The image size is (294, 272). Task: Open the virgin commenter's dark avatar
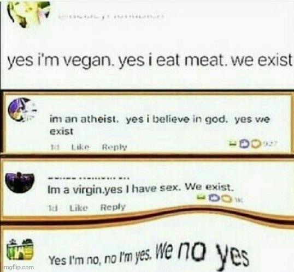coord(20,182)
